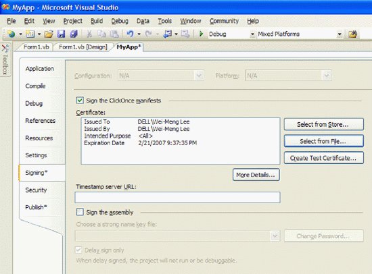
Task: Open the Settings properties page
Action: [x=36, y=155]
